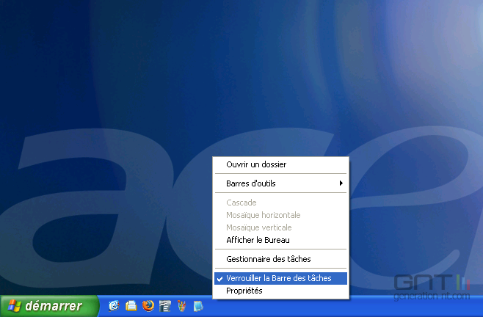
Task: Click the folder with documents quick launch icon
Action: [131, 306]
